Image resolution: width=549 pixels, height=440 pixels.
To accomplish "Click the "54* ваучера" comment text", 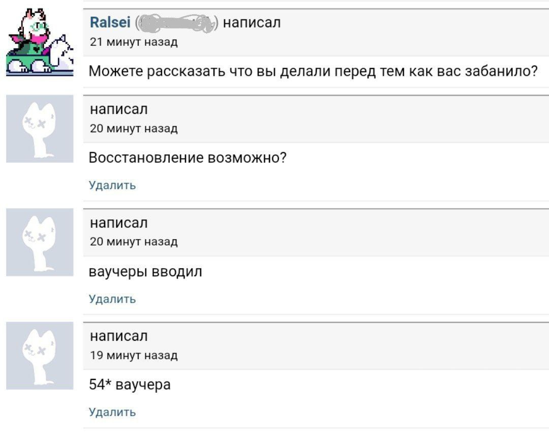I will click(x=130, y=385).
